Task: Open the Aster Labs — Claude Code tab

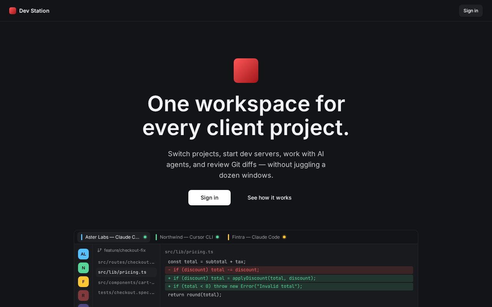Action: (114, 237)
